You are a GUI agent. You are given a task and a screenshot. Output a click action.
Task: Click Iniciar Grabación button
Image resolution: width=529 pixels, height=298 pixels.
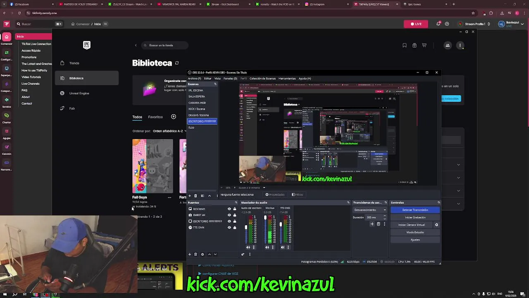[415, 217]
